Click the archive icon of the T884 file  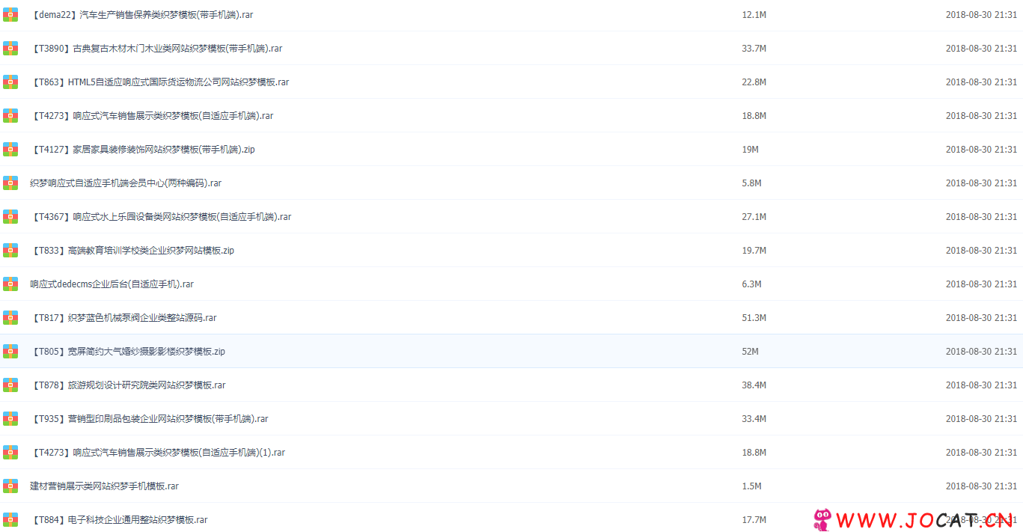click(x=10, y=520)
